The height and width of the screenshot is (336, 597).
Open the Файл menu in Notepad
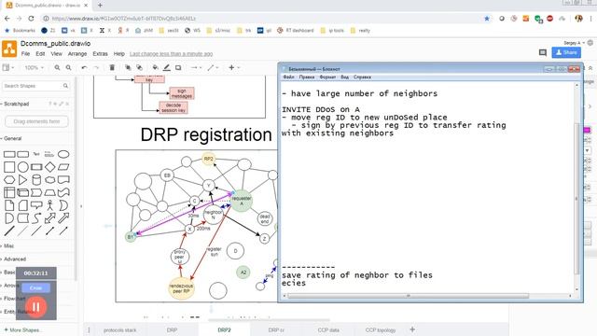(288, 77)
